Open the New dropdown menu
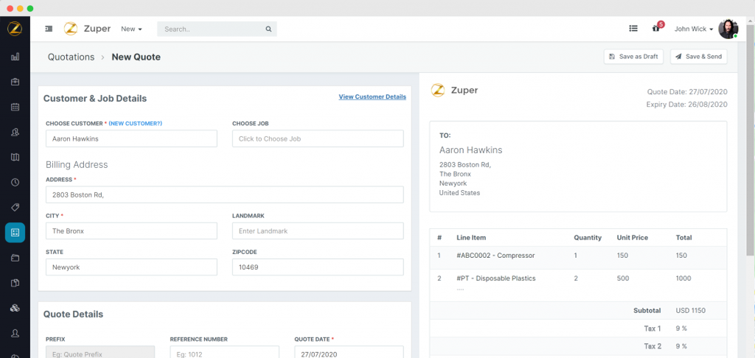This screenshot has height=358, width=755. [x=131, y=29]
